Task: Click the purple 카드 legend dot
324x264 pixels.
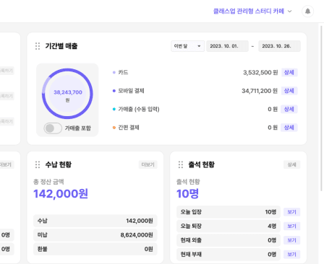Action: point(114,72)
